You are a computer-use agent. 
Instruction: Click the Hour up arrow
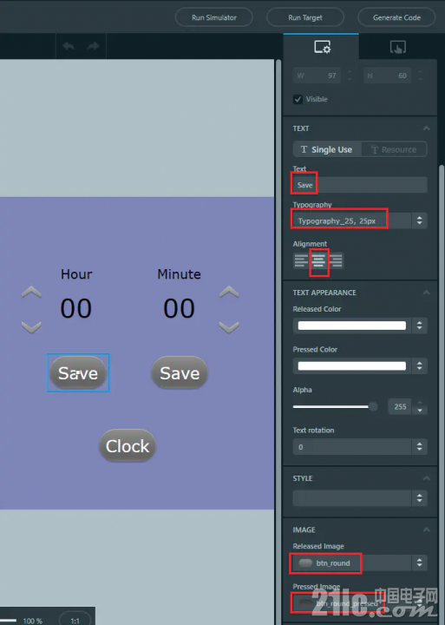point(31,293)
